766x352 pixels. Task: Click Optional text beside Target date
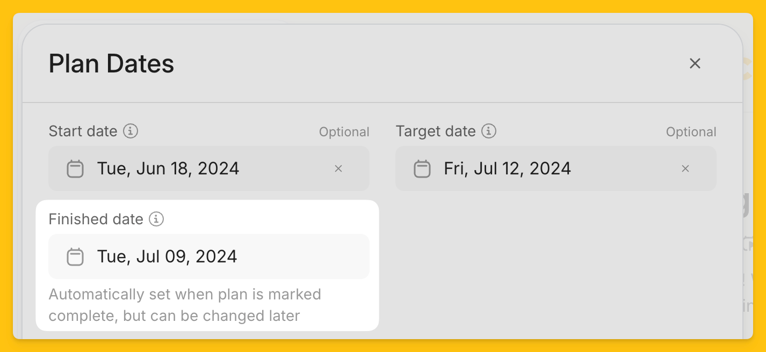click(x=691, y=132)
